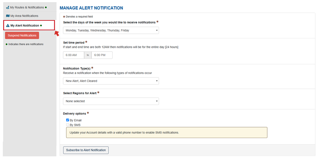Select My Alert Notification menu item

29,25
